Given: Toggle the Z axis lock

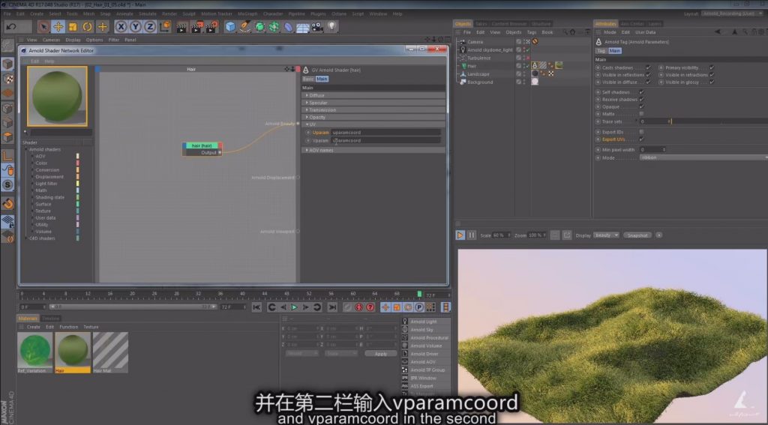Looking at the screenshot, I should 150,27.
